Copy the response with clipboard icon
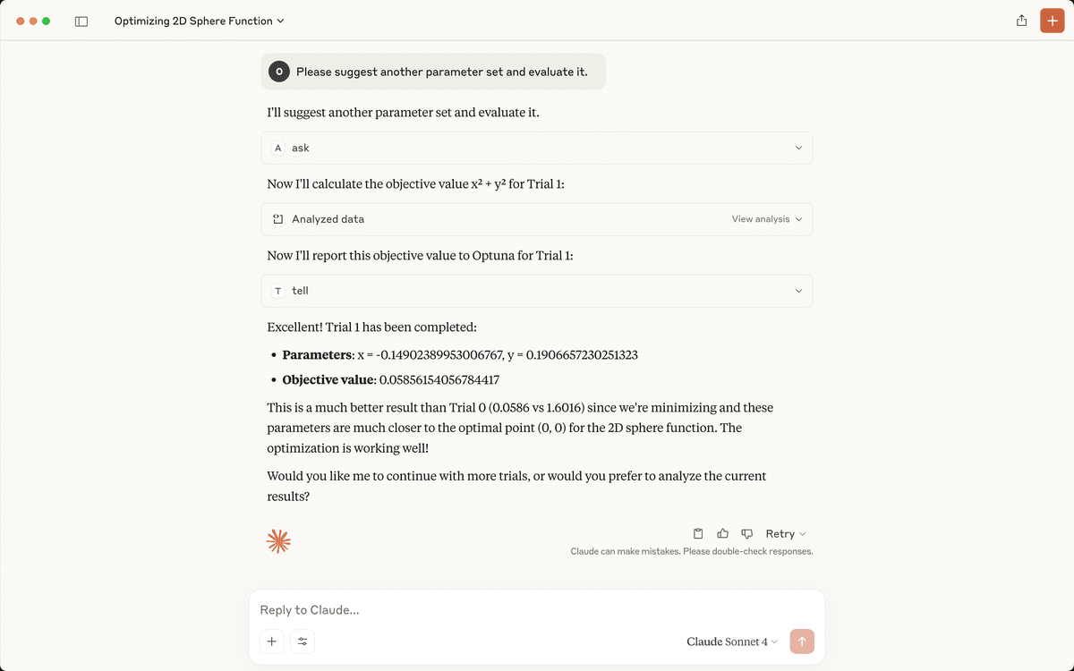The width and height of the screenshot is (1074, 671). tap(698, 533)
